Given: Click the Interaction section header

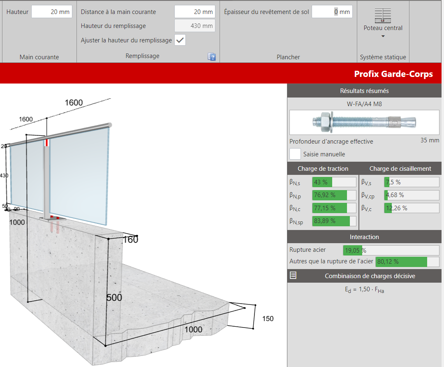Looking at the screenshot, I should click(364, 237).
